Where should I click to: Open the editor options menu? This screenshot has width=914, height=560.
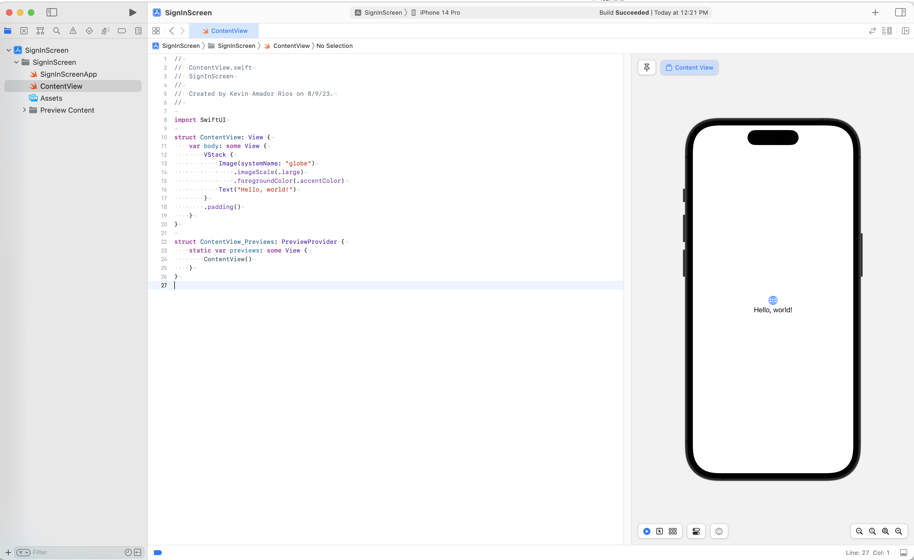[x=887, y=31]
